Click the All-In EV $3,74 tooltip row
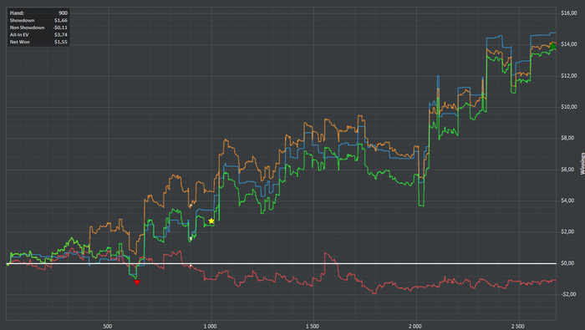 click(x=38, y=35)
